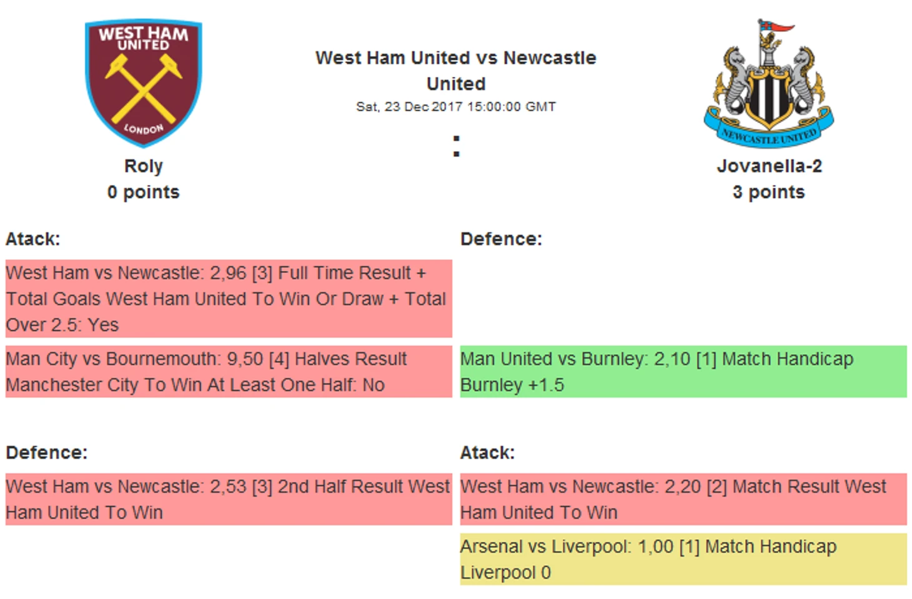The height and width of the screenshot is (599, 912).
Task: Select the green Man United vs Burnley handicap bet
Action: tap(683, 372)
